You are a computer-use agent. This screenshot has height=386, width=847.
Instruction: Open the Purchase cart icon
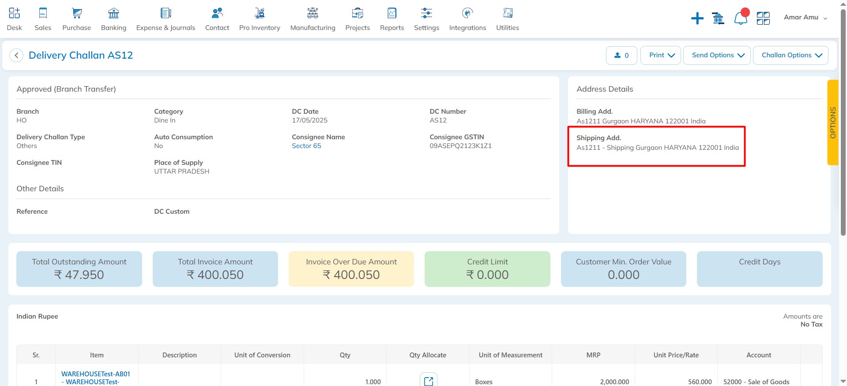77,13
